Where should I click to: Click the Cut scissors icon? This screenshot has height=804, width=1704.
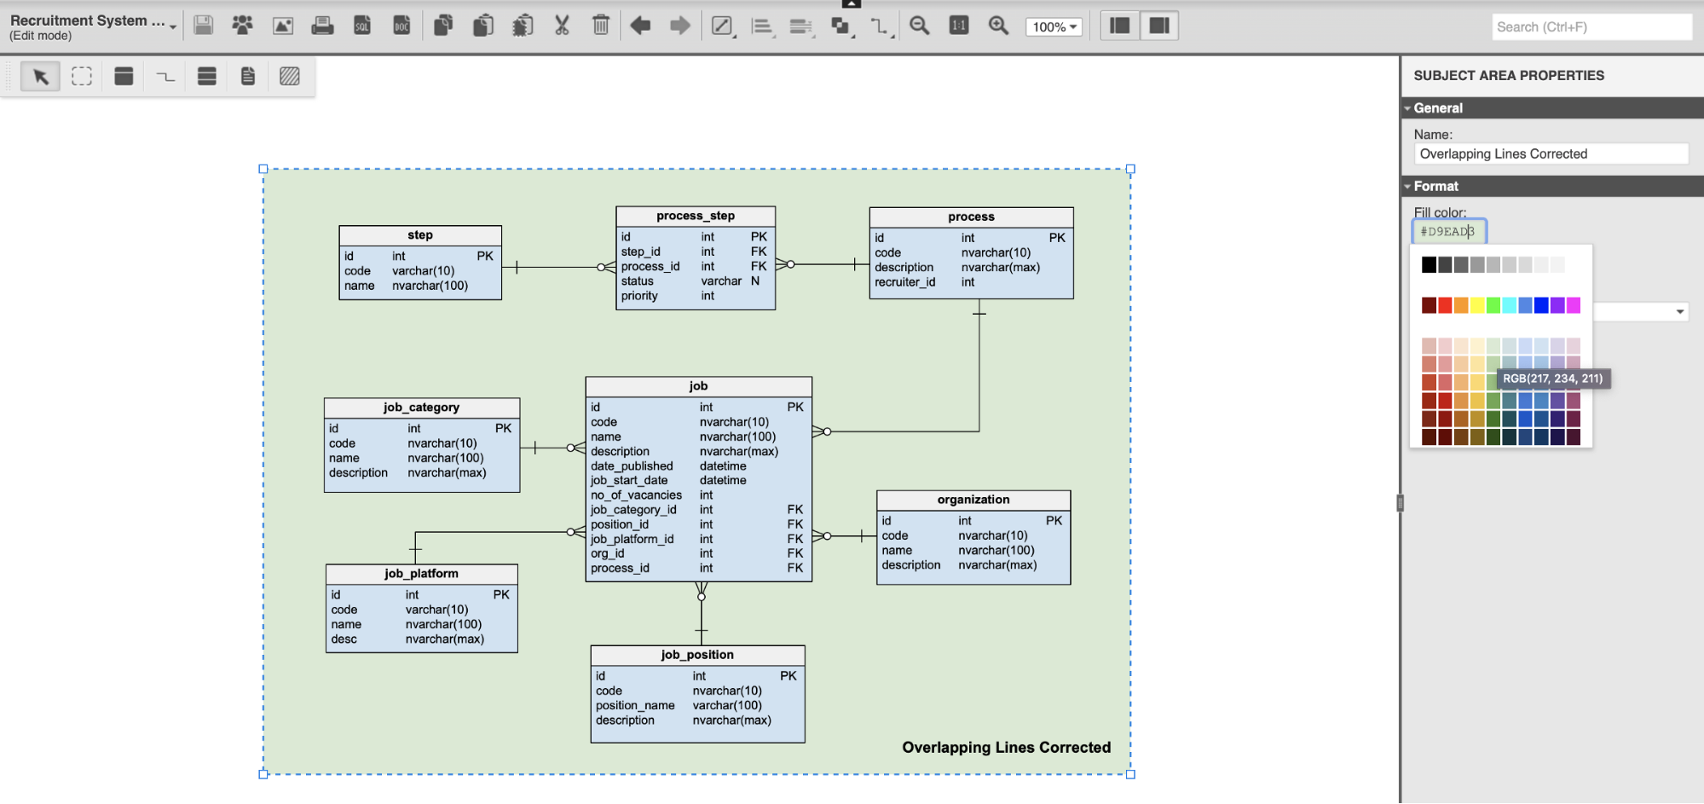pos(562,26)
